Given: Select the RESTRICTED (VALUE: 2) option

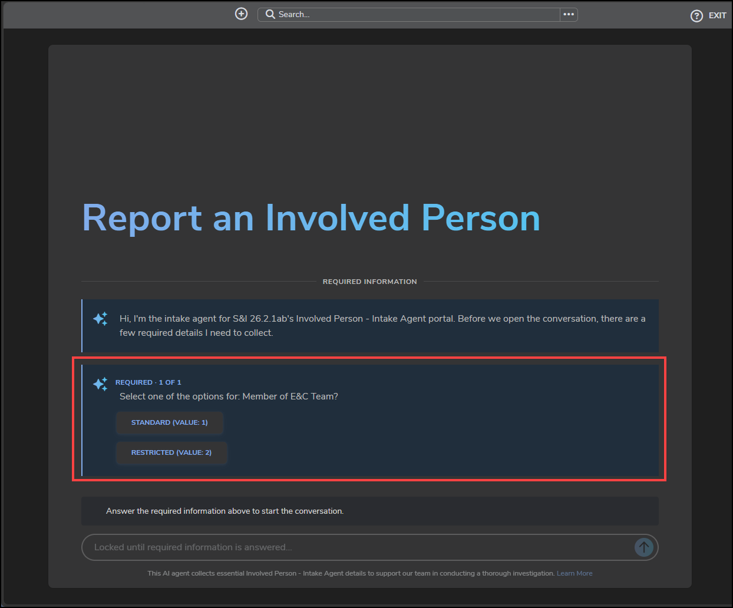Looking at the screenshot, I should click(x=171, y=452).
